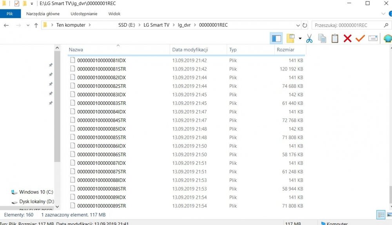Click 'Ten komputer' in the breadcrumb
The image size is (392, 225).
[71, 25]
